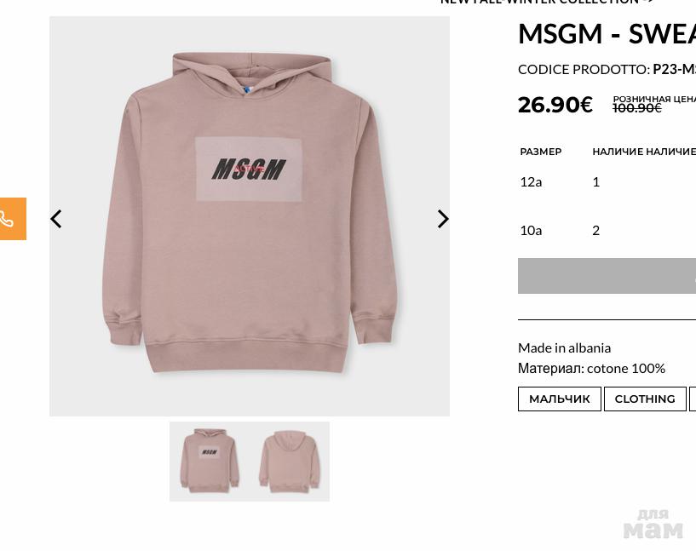Screen dimensions: 696x551
Task: Click the CLOTHING tag button
Action: (x=645, y=399)
